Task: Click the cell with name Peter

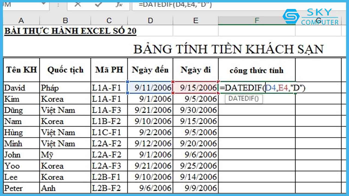Action: point(21,188)
